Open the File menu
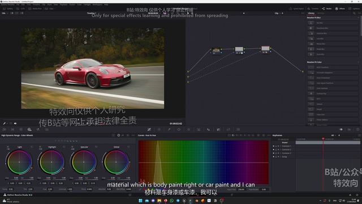The width and height of the screenshot is (362, 204). click(x=18, y=5)
